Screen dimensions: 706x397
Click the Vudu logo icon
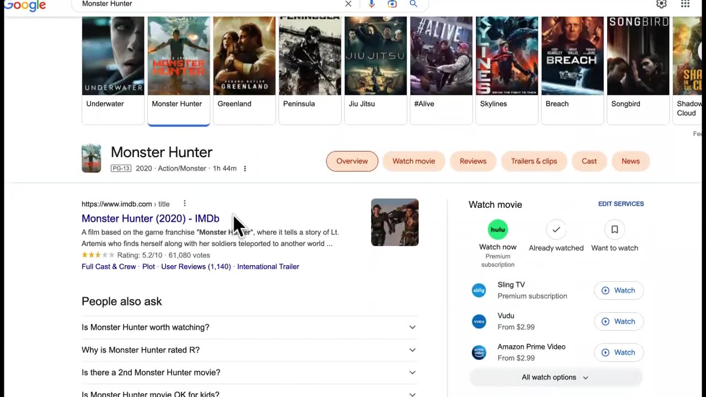479,321
